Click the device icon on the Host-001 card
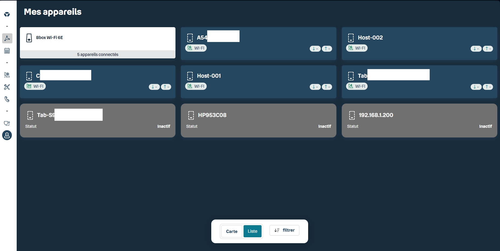This screenshot has height=251, width=500. [190, 76]
